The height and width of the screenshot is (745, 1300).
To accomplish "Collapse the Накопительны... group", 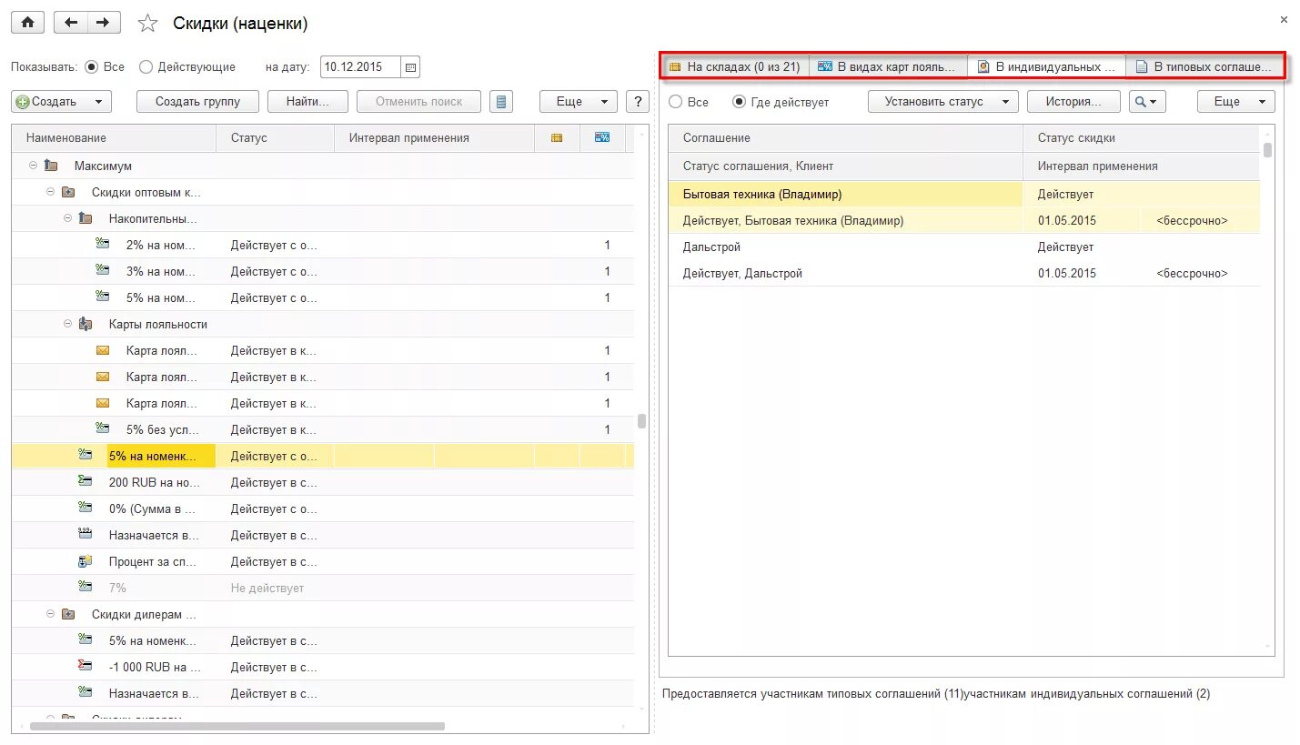I will pyautogui.click(x=68, y=218).
